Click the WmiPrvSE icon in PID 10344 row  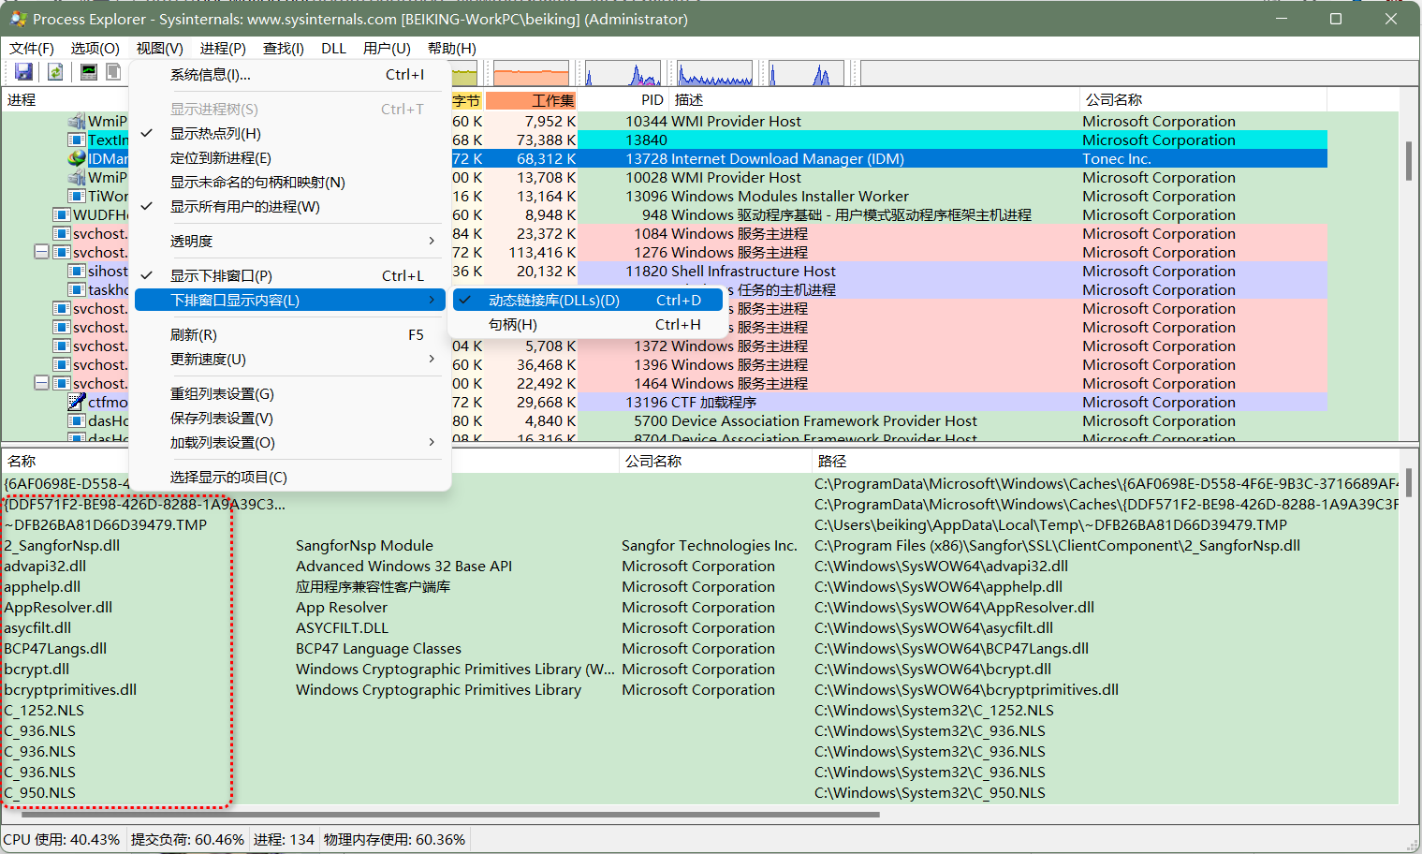[x=78, y=122]
